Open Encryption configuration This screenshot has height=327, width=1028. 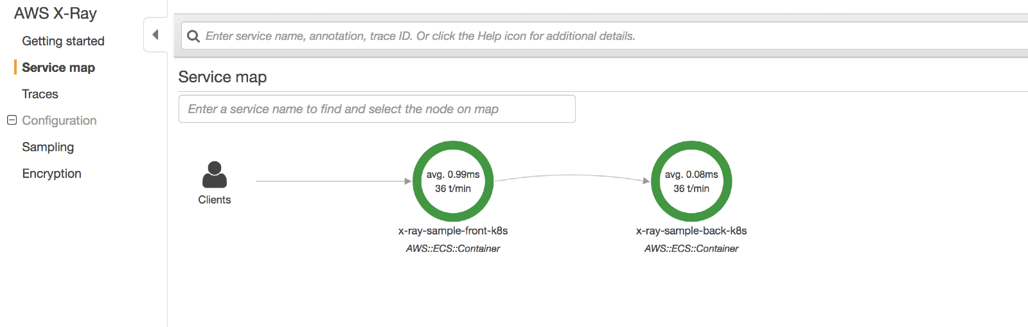click(x=51, y=173)
